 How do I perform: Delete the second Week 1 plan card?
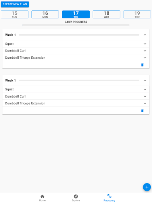click(x=142, y=111)
